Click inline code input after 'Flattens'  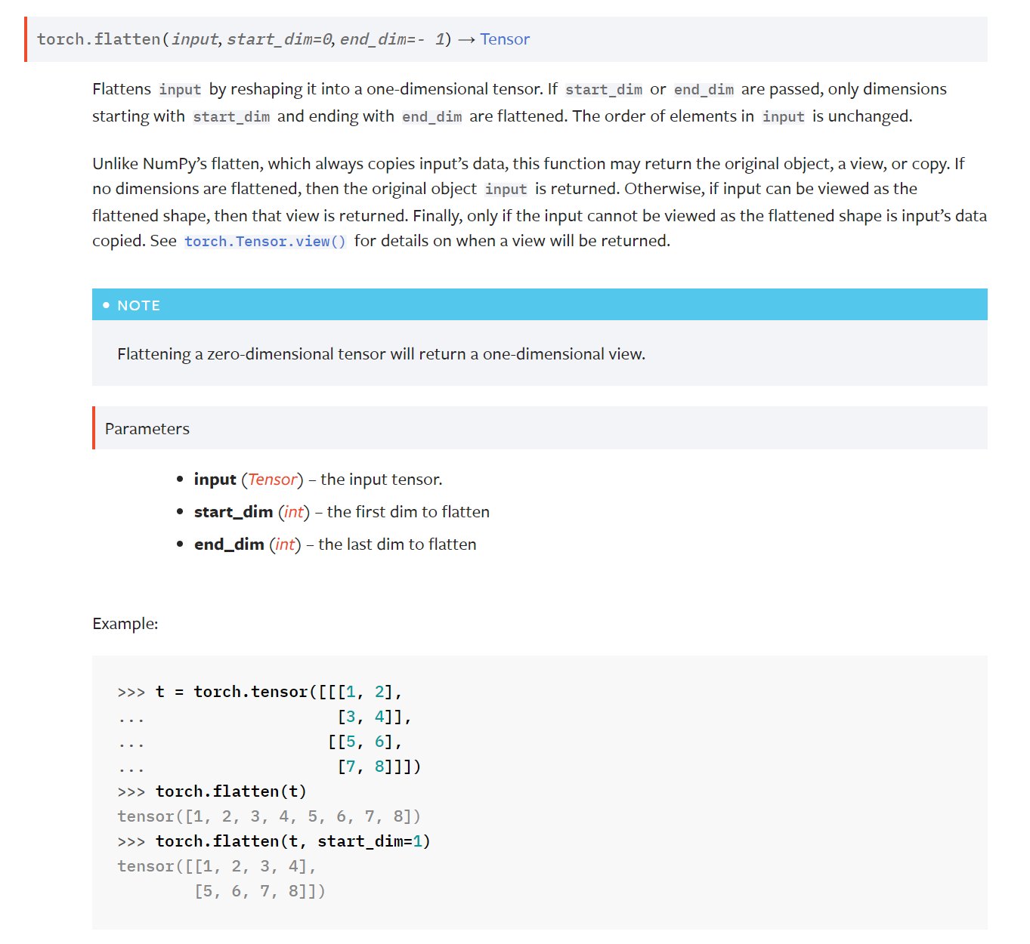click(180, 90)
